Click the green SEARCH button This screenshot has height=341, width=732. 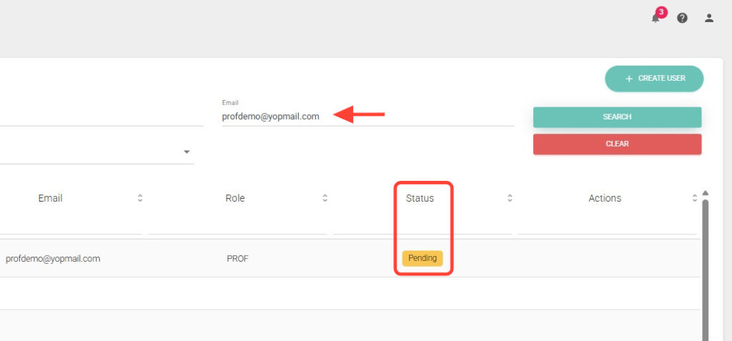point(617,117)
